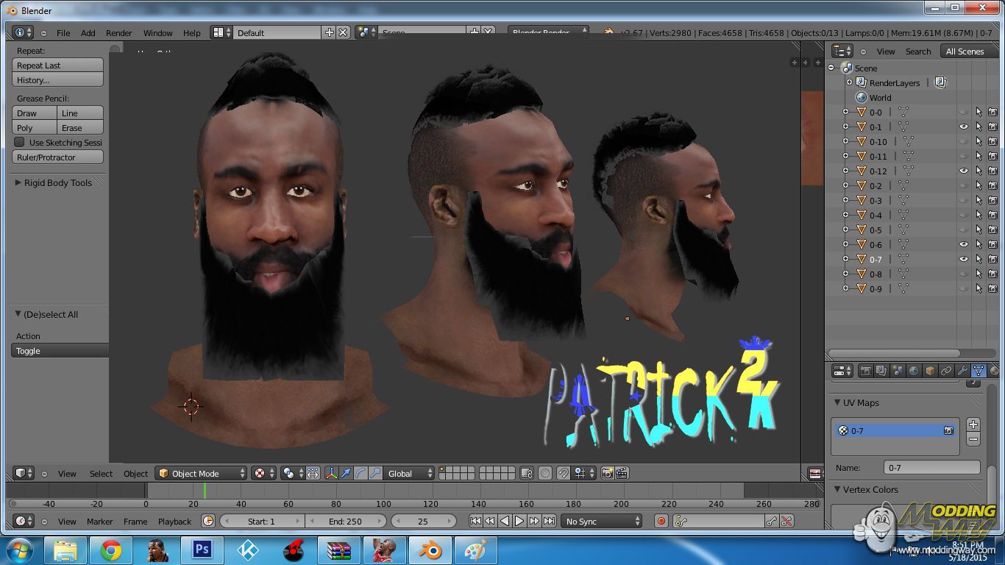Hide object 0-12 in the outliner
Screen dimensions: 1005x565
(x=963, y=171)
